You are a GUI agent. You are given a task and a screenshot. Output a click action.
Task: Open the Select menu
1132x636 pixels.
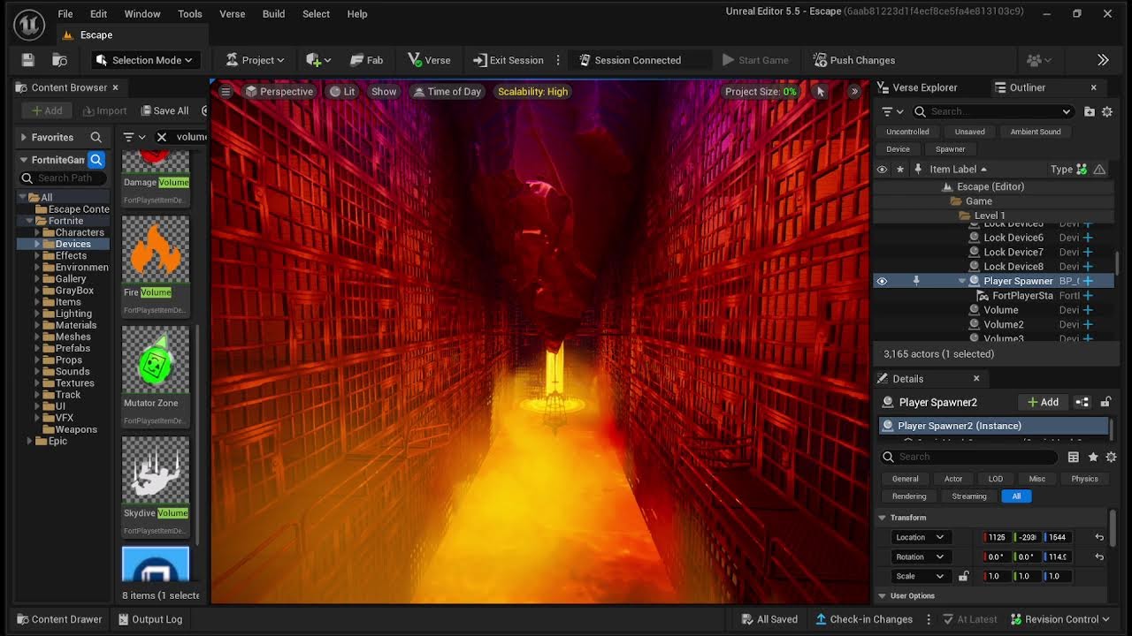tap(316, 14)
